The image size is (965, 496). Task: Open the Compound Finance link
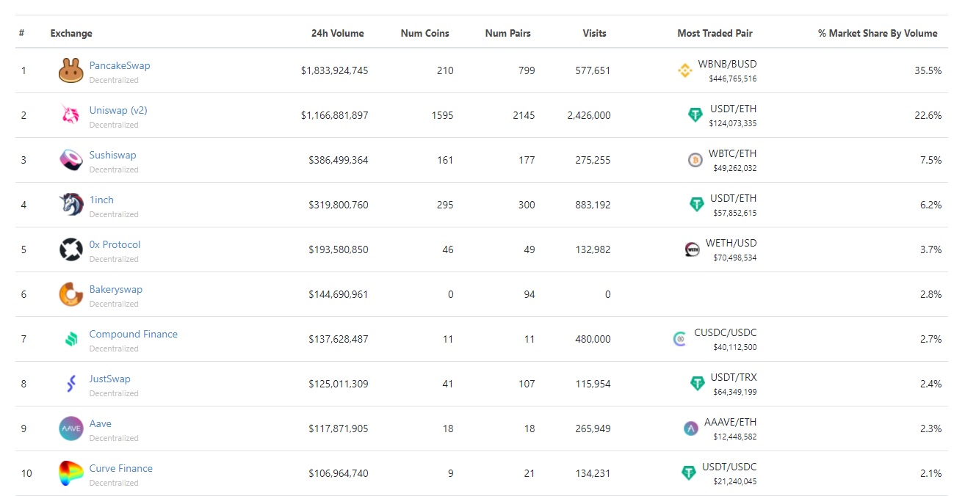tap(134, 334)
